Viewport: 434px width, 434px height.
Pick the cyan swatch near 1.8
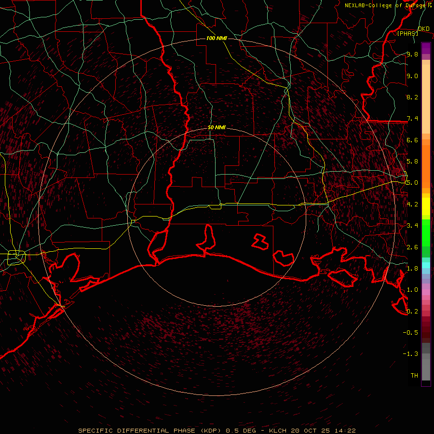[426, 265]
